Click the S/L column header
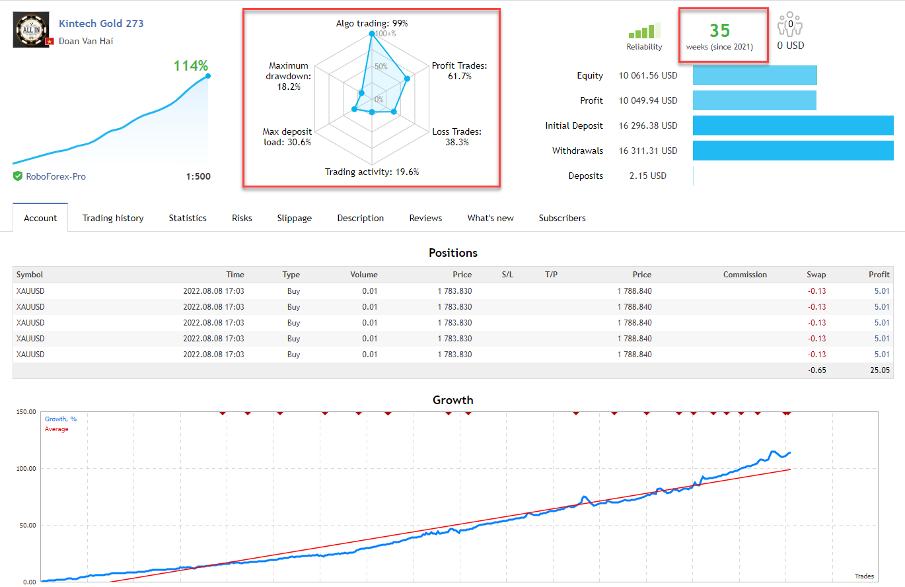Image resolution: width=905 pixels, height=587 pixels. (x=507, y=275)
